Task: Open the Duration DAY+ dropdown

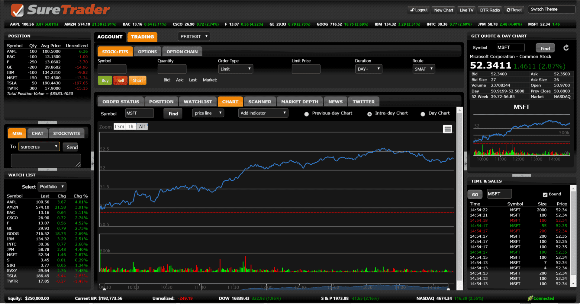Action: click(369, 69)
